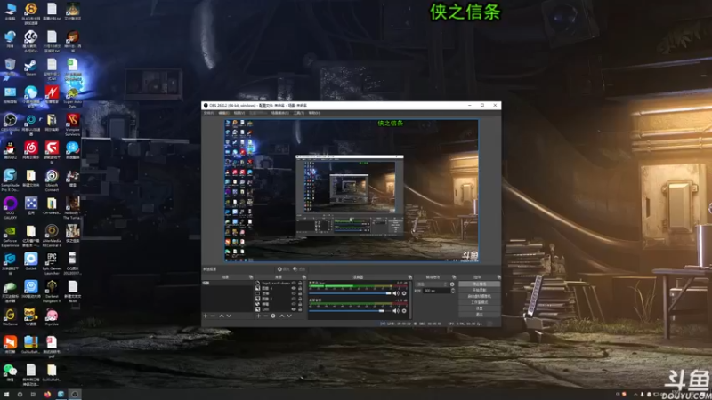Open Settings from the Controls dock
Screen dimensions: 712x400
point(479,308)
